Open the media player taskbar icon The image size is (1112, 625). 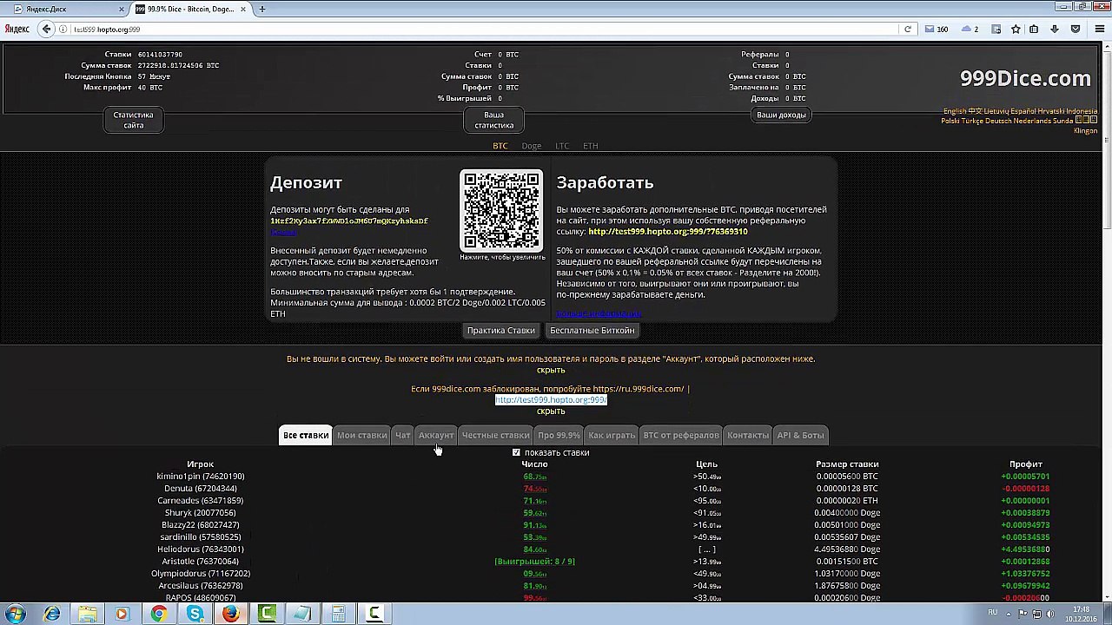(x=122, y=614)
